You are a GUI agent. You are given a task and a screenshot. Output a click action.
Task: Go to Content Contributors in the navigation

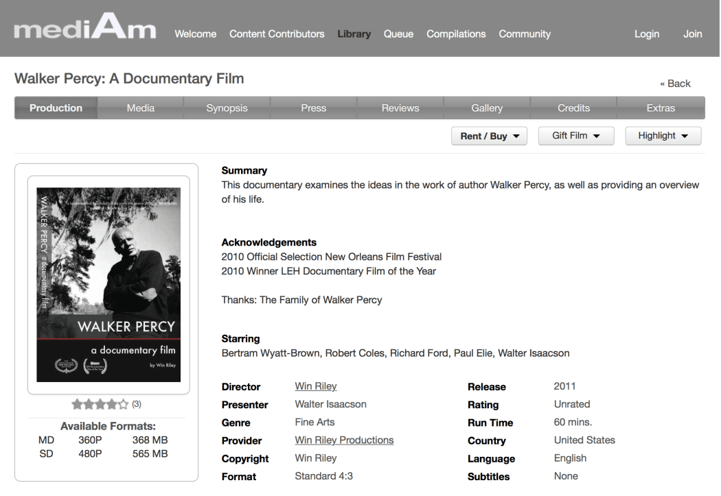coord(277,34)
